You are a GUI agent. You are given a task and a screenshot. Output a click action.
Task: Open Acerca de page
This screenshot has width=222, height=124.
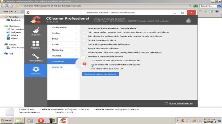point(63,67)
